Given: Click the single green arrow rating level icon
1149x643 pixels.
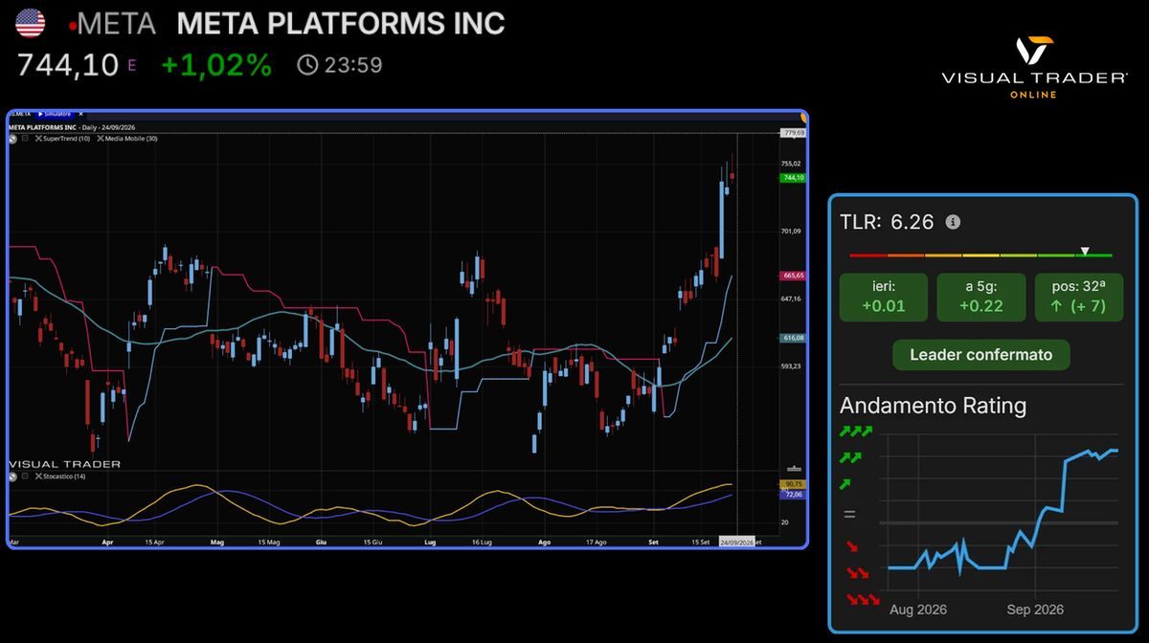Looking at the screenshot, I should 845,484.
